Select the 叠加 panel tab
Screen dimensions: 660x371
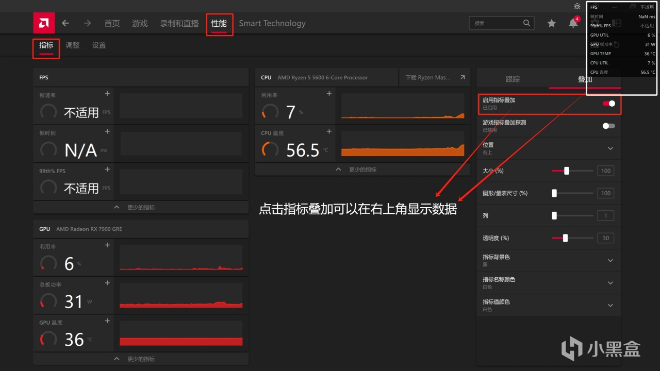click(x=585, y=79)
